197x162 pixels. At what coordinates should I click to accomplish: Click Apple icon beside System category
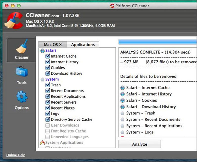[42, 79]
